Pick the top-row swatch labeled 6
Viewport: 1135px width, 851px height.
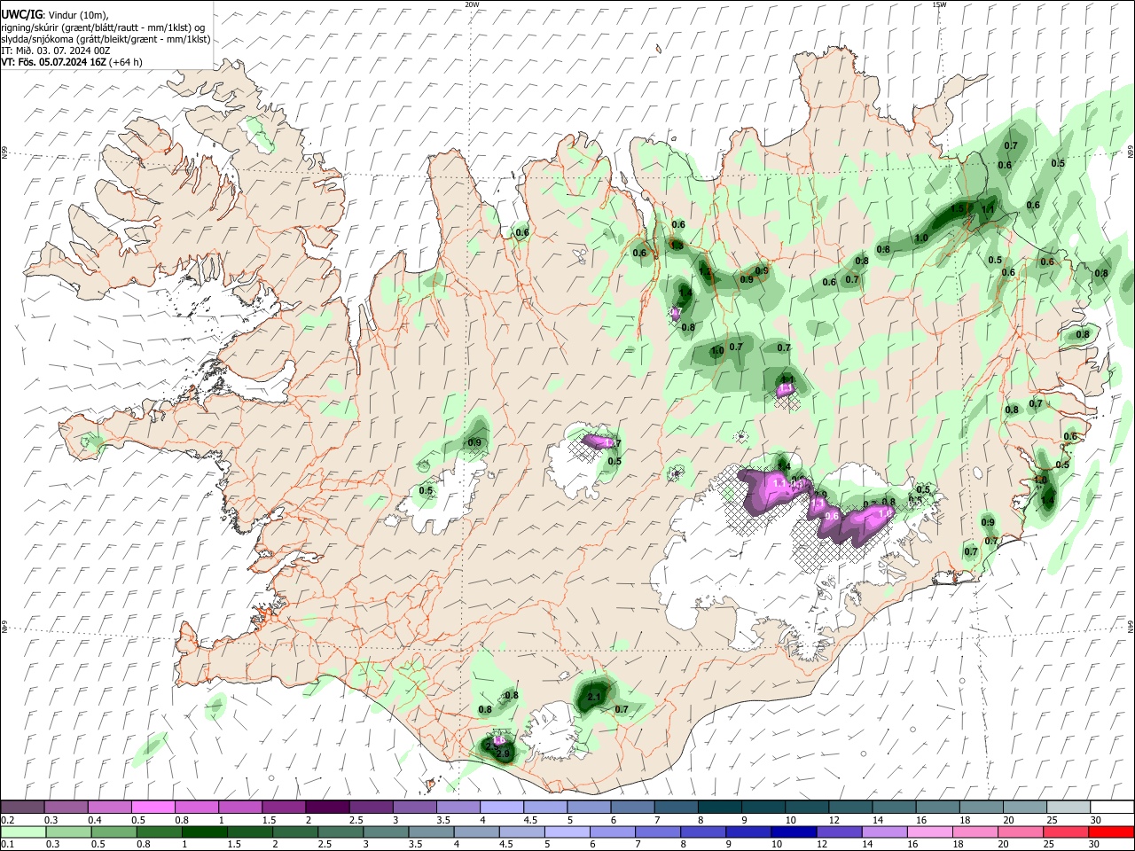(x=631, y=807)
